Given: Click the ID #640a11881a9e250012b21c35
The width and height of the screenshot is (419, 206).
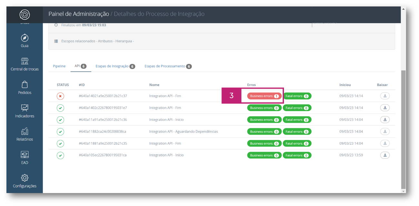Looking at the screenshot, I should click(103, 143).
